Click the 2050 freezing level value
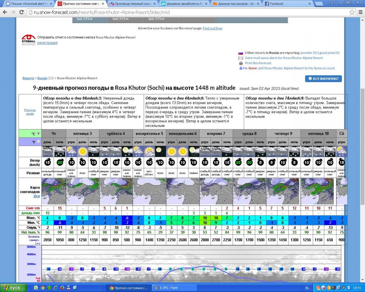The width and height of the screenshot is (365, 292). tap(47, 240)
